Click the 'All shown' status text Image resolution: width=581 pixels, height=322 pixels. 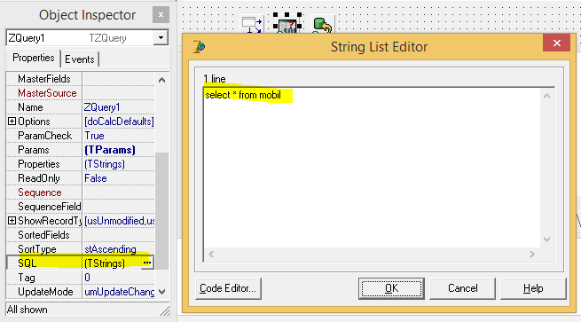point(27,310)
